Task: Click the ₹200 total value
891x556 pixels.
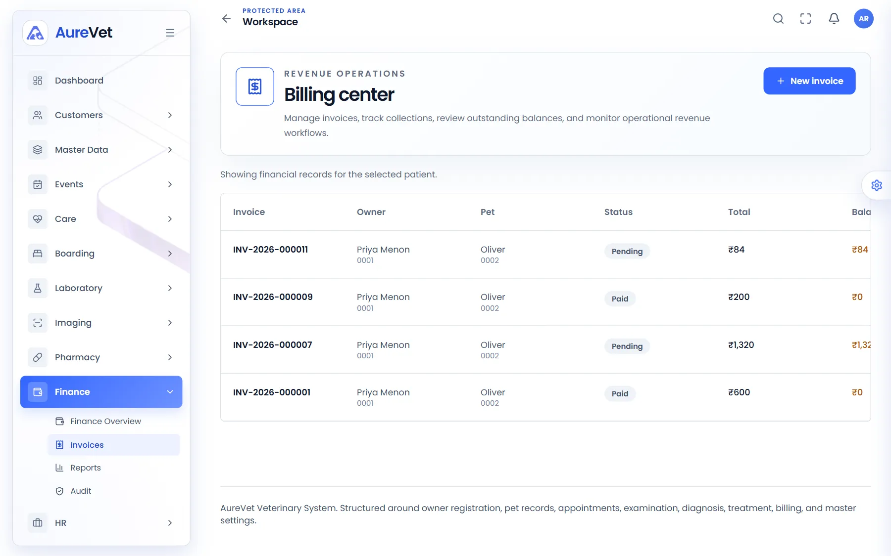Action: pyautogui.click(x=739, y=297)
